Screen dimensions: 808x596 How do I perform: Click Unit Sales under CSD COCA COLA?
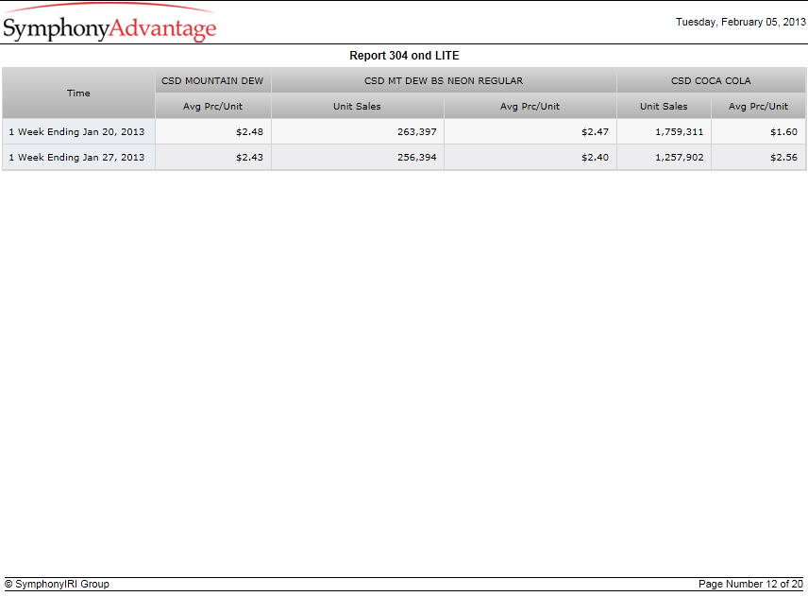pyautogui.click(x=664, y=106)
